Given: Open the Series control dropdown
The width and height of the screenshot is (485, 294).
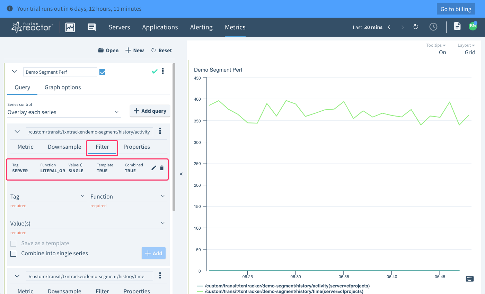Looking at the screenshot, I should click(x=64, y=112).
